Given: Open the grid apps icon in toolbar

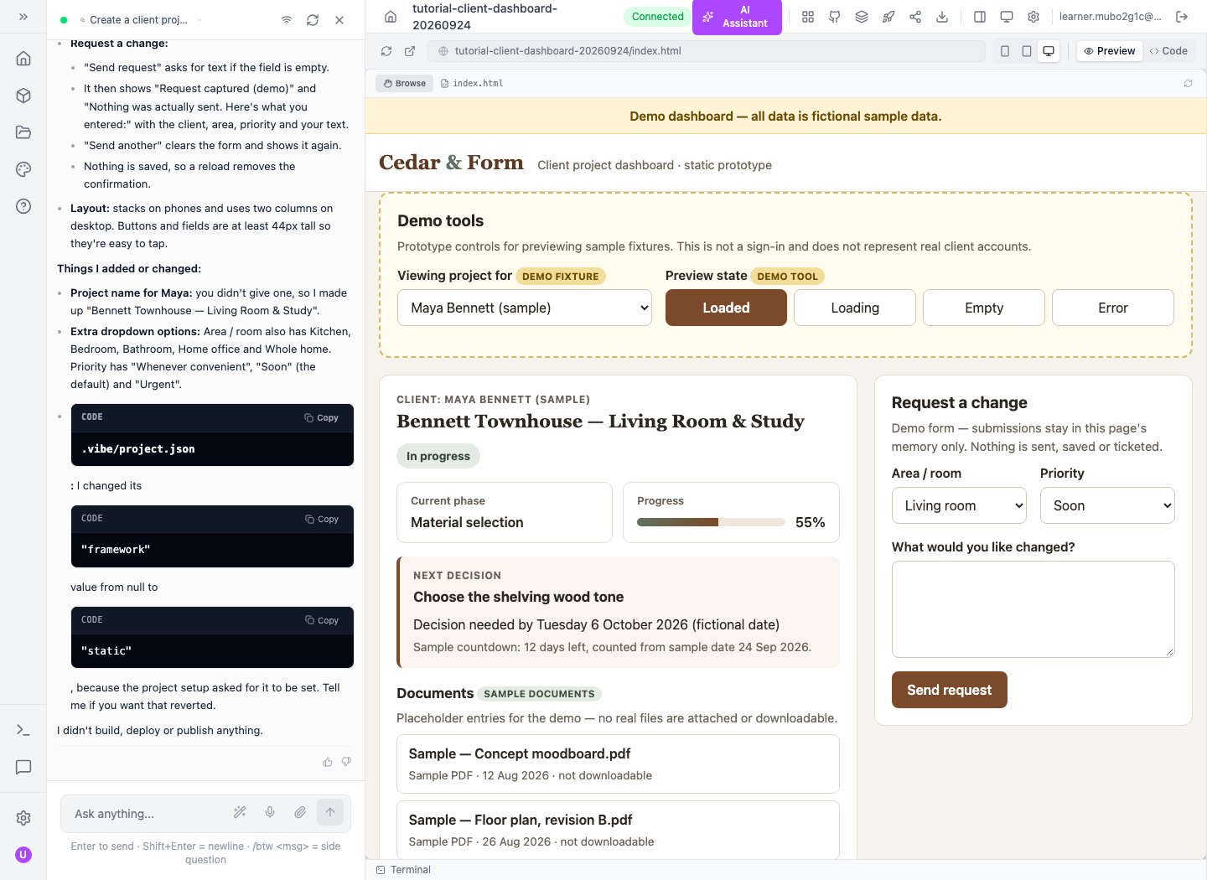Looking at the screenshot, I should pos(808,17).
